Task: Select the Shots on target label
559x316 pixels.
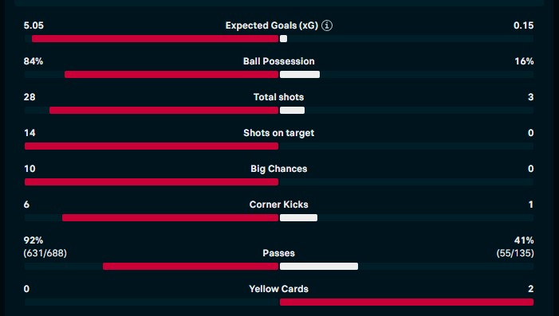Action: (279, 133)
